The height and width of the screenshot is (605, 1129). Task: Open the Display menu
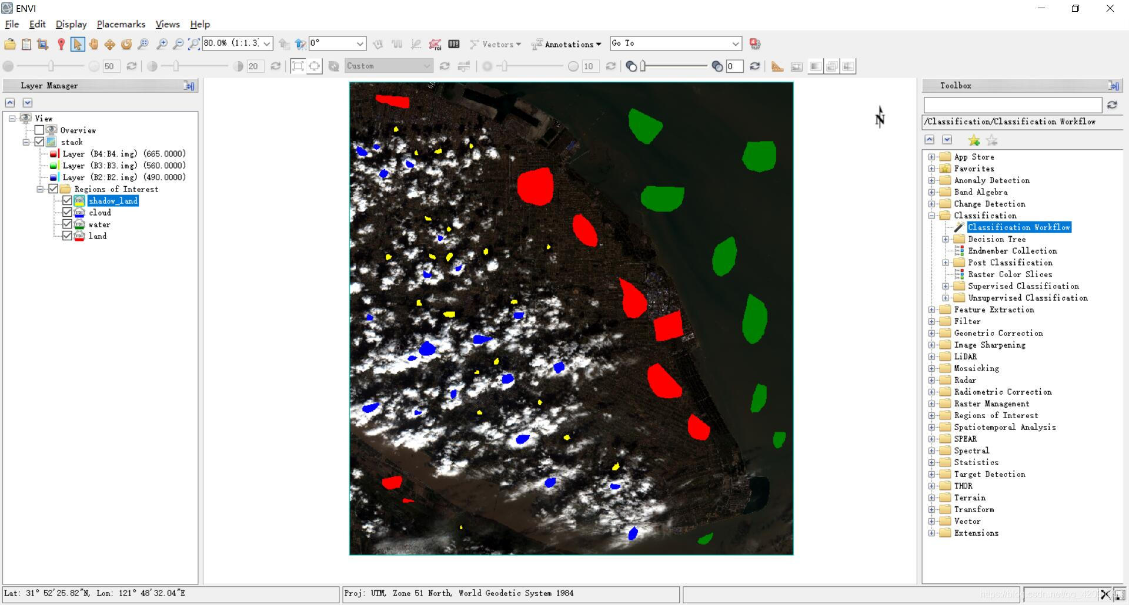click(71, 24)
